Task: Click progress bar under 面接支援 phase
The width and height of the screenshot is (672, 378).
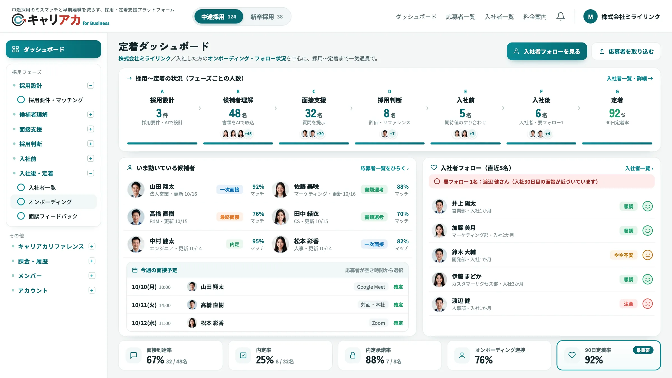Action: (314, 143)
